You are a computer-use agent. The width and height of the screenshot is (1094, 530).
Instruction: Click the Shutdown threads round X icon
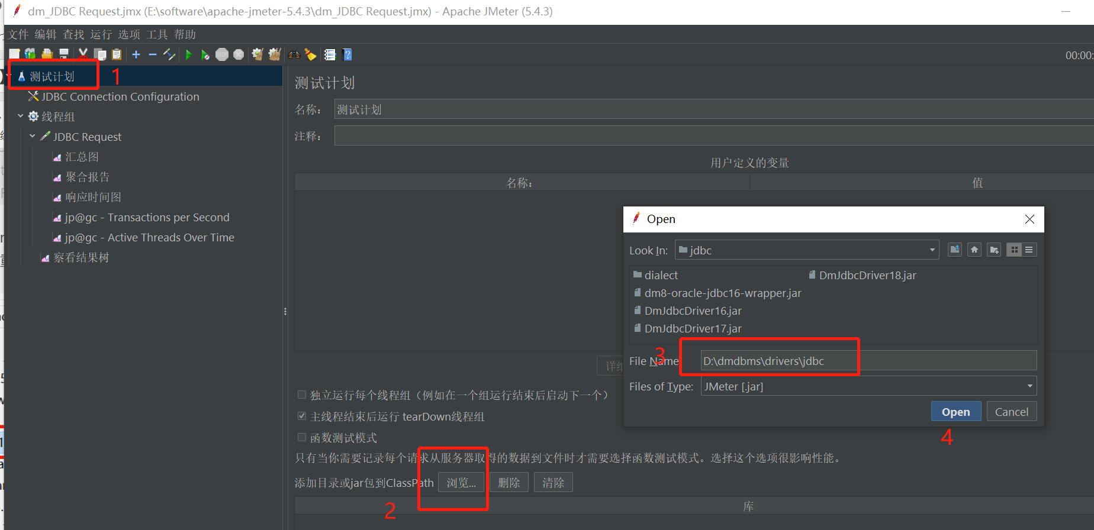tap(239, 54)
